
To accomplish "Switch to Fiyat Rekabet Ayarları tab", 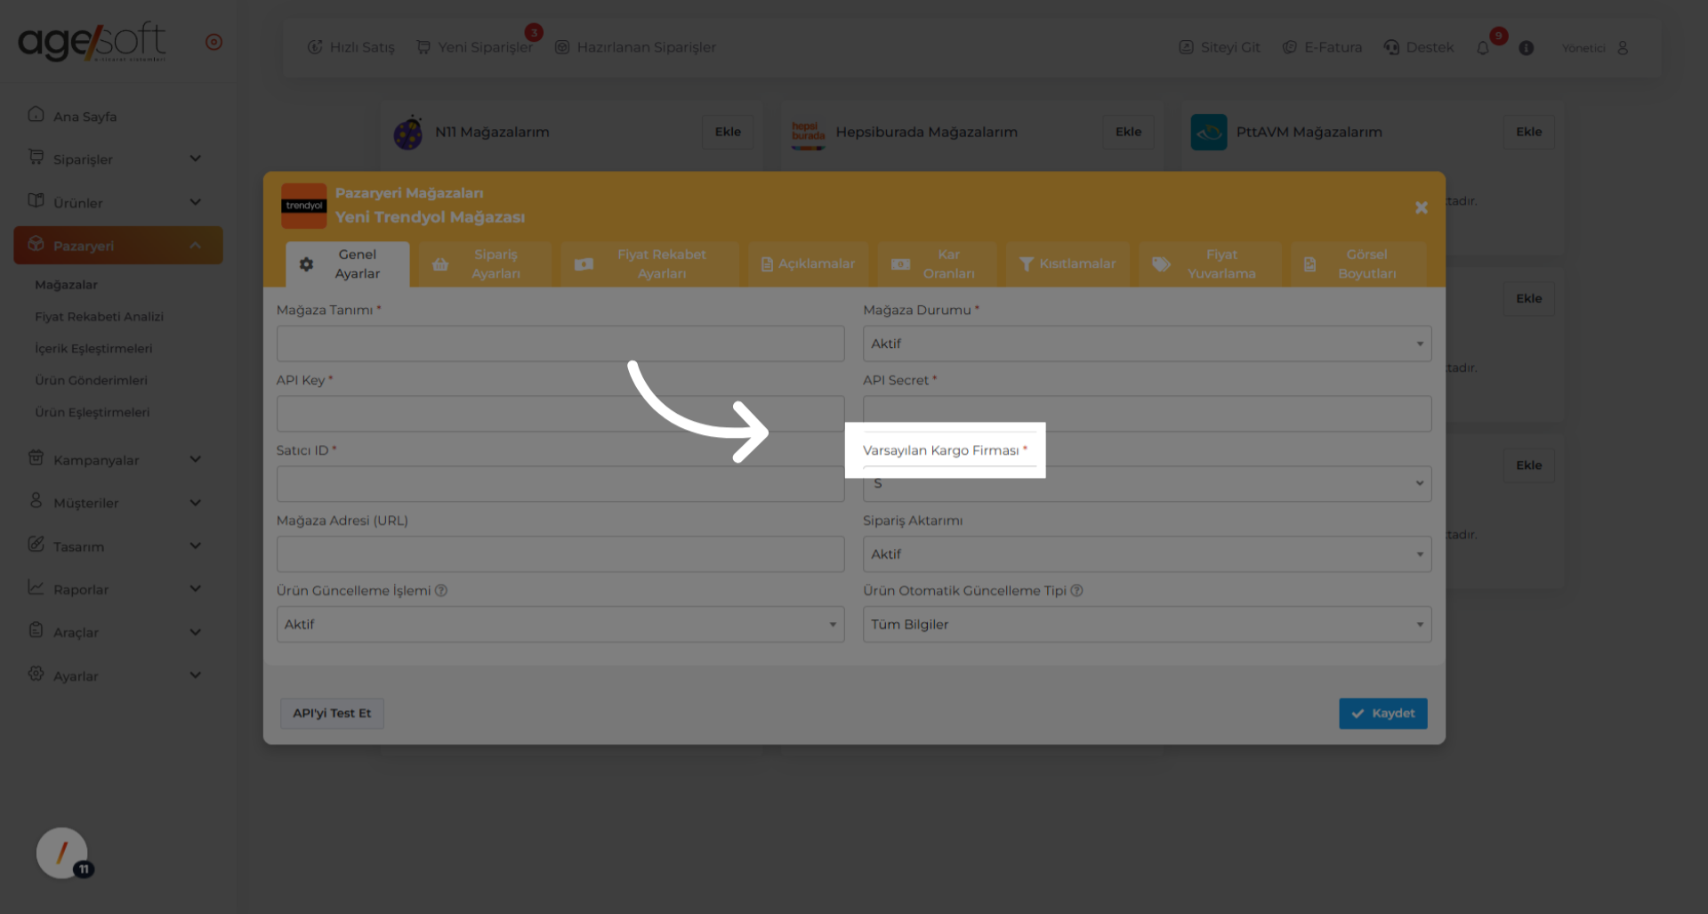I will 649,264.
